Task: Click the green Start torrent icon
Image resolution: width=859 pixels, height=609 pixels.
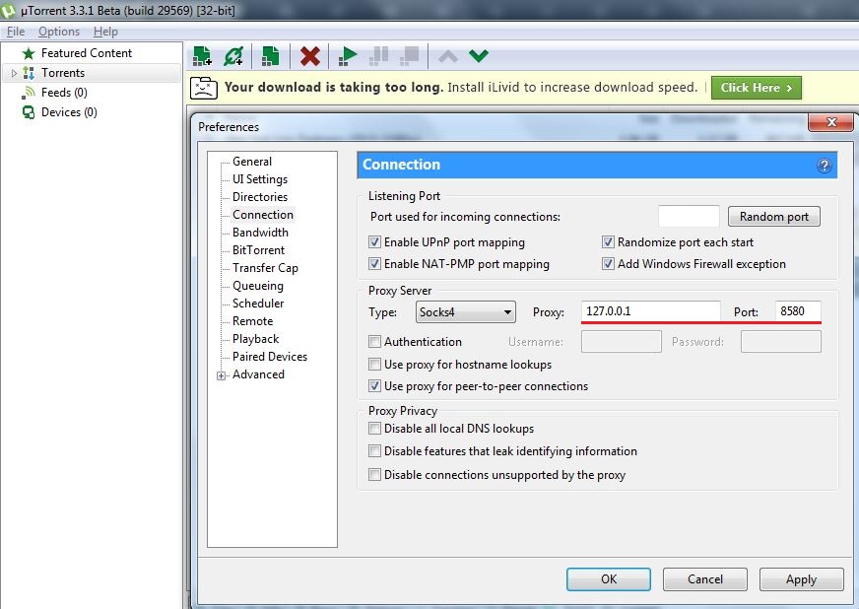Action: click(348, 56)
